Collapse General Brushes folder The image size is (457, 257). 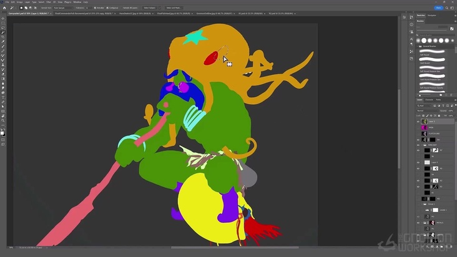pos(418,46)
